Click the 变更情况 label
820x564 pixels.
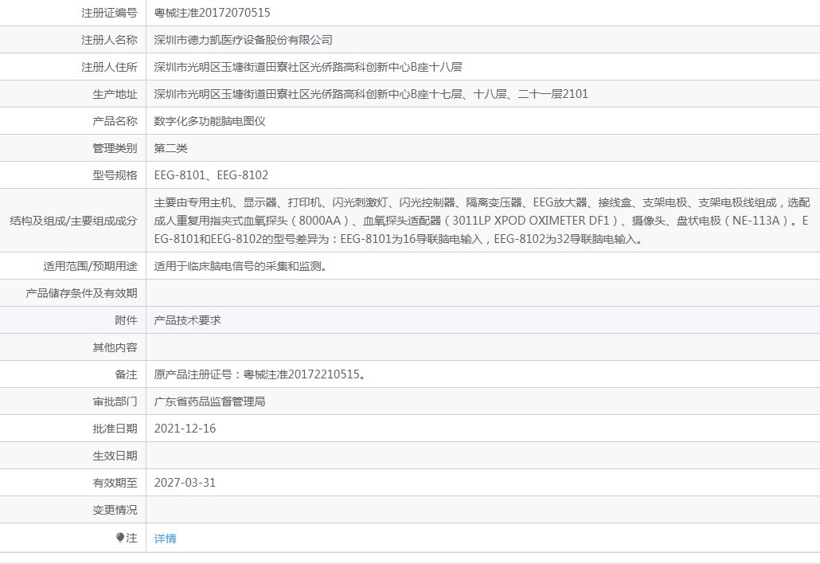[115, 510]
